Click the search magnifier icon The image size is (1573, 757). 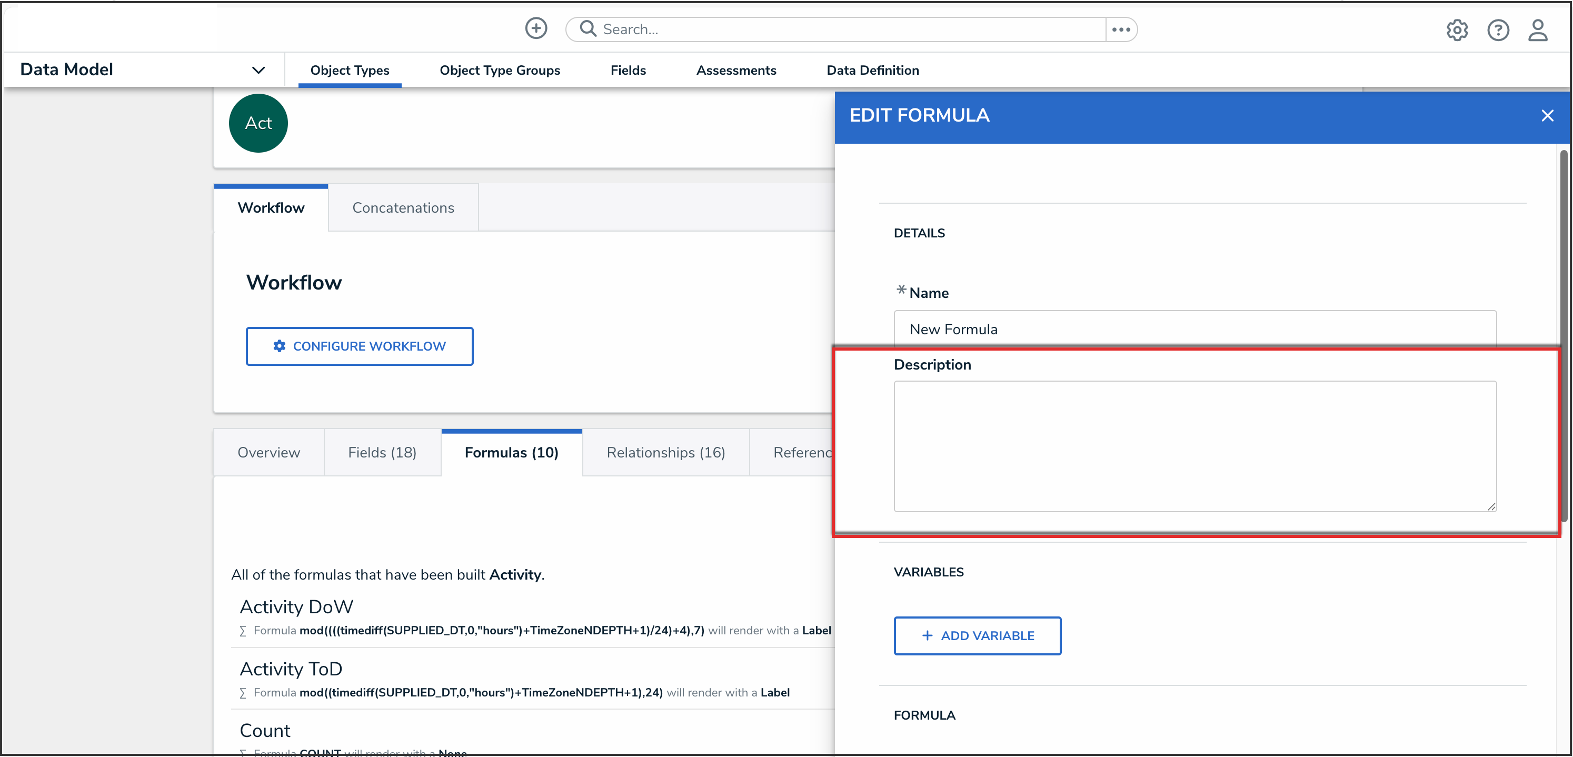(588, 29)
